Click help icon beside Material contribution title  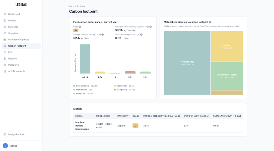210,22
